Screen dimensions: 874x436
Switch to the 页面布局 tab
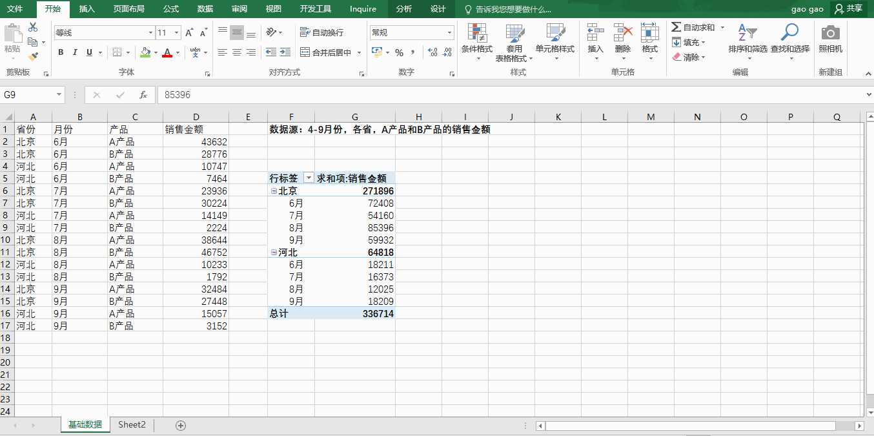point(129,9)
